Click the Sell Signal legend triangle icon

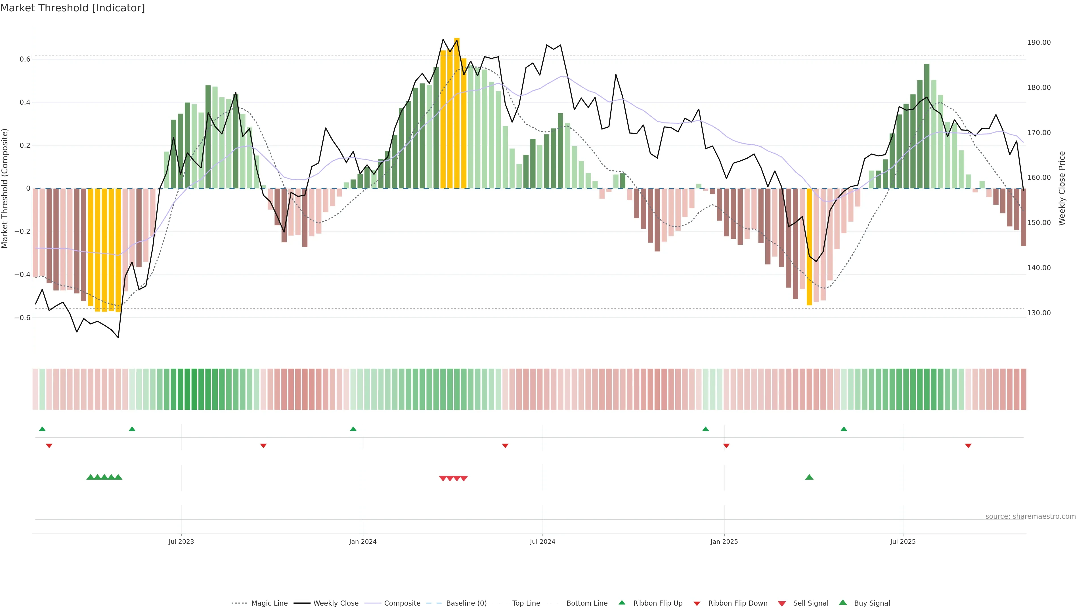click(x=781, y=603)
